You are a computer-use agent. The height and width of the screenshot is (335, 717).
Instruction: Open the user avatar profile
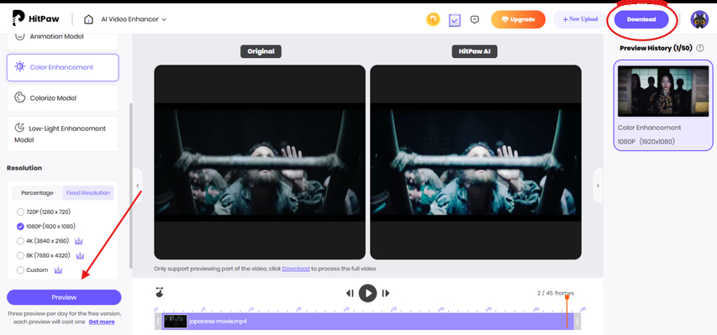(x=699, y=19)
